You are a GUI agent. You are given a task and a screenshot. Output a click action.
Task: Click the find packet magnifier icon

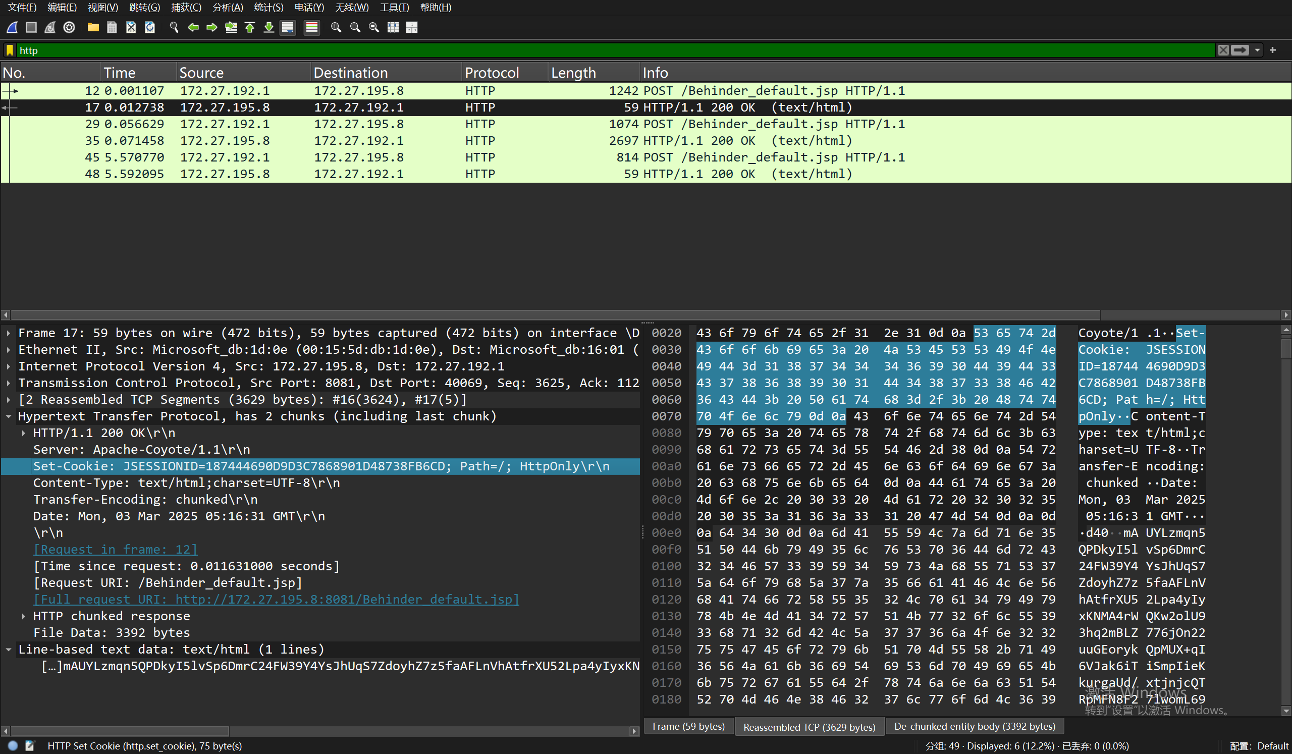pyautogui.click(x=174, y=27)
